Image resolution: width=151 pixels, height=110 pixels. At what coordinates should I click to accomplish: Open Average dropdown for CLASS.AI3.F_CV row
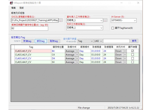77,58
